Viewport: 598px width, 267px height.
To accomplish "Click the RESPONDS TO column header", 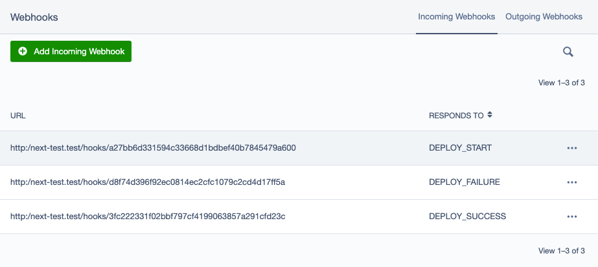I will click(456, 116).
